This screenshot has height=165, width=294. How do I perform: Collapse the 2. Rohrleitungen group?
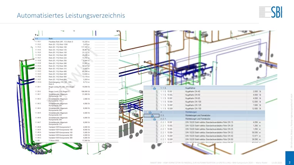(147, 112)
